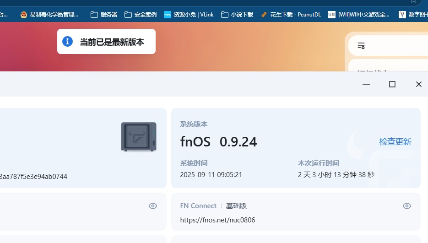Open [WII]WII中文游戏全 bookmark
The height and width of the screenshot is (243, 428).
pos(359,15)
